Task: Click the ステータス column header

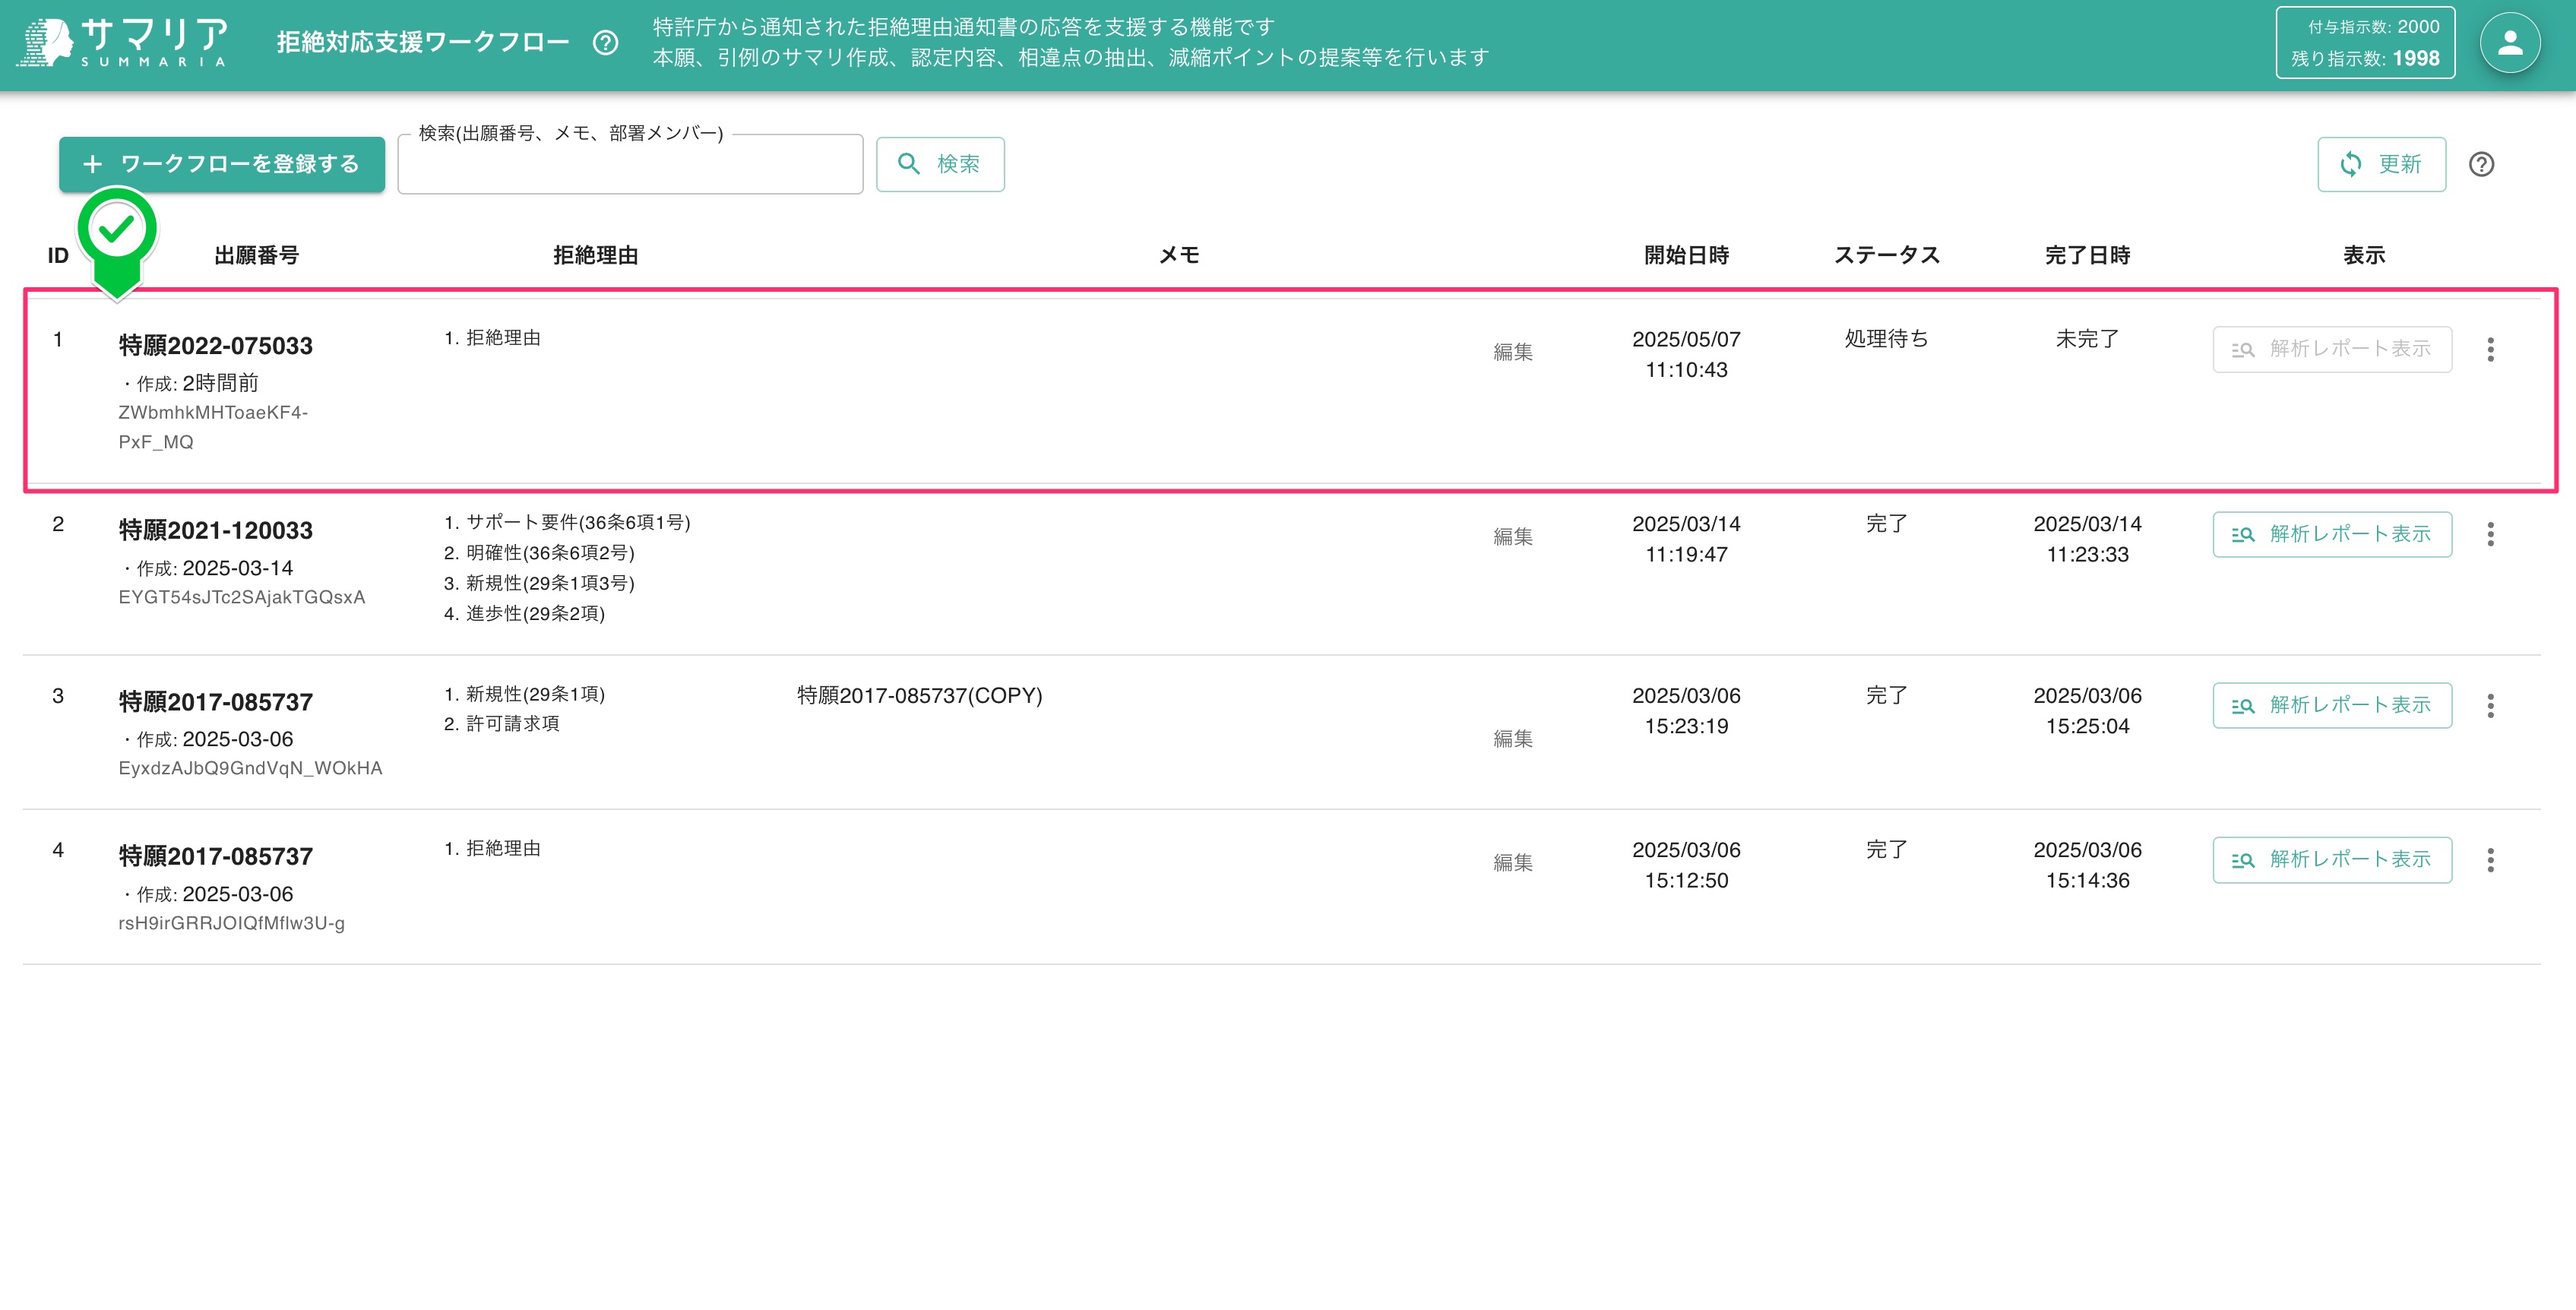Action: tap(1886, 255)
